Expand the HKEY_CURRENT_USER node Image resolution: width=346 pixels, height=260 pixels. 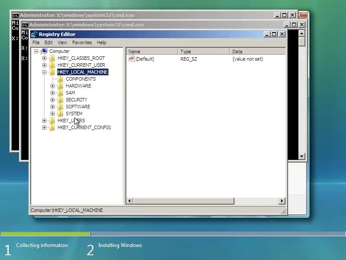(44, 65)
